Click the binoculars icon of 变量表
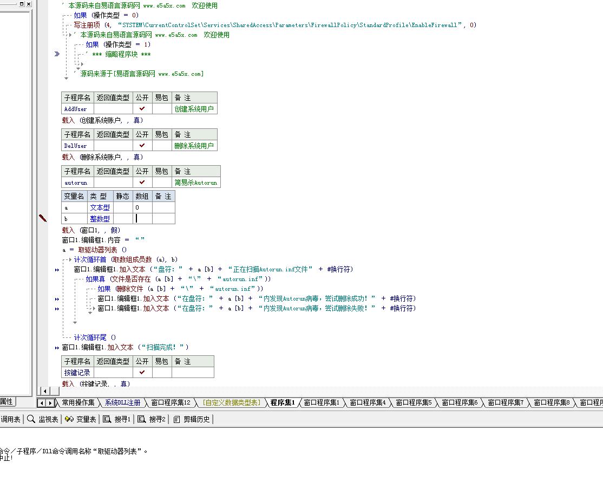 coord(69,419)
